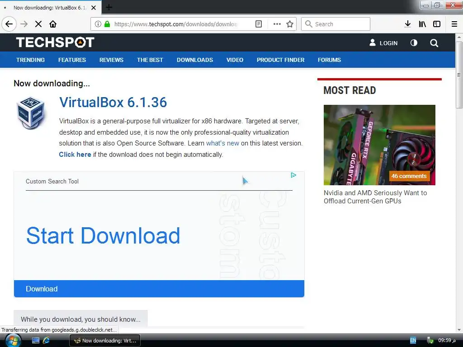Image resolution: width=463 pixels, height=347 pixels.
Task: Click the EN language indicator
Action: pos(413,341)
